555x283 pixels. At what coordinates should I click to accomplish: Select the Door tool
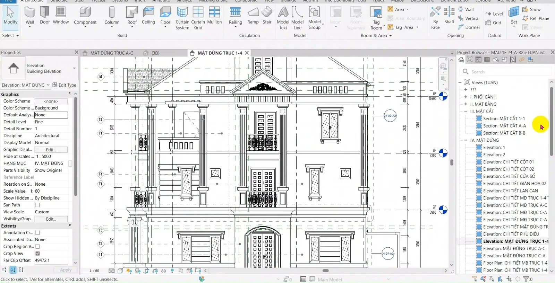(x=45, y=16)
